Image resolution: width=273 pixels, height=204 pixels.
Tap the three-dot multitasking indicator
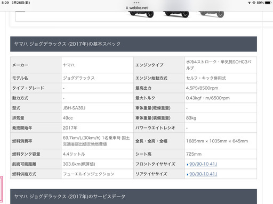(x=136, y=3)
